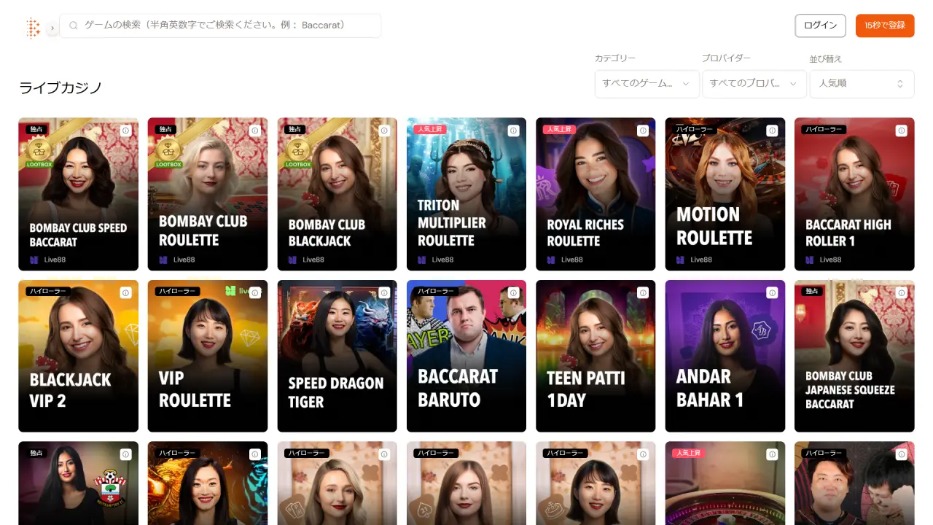Expand the sidebar with the chevron button
933x525 pixels.
tap(52, 28)
